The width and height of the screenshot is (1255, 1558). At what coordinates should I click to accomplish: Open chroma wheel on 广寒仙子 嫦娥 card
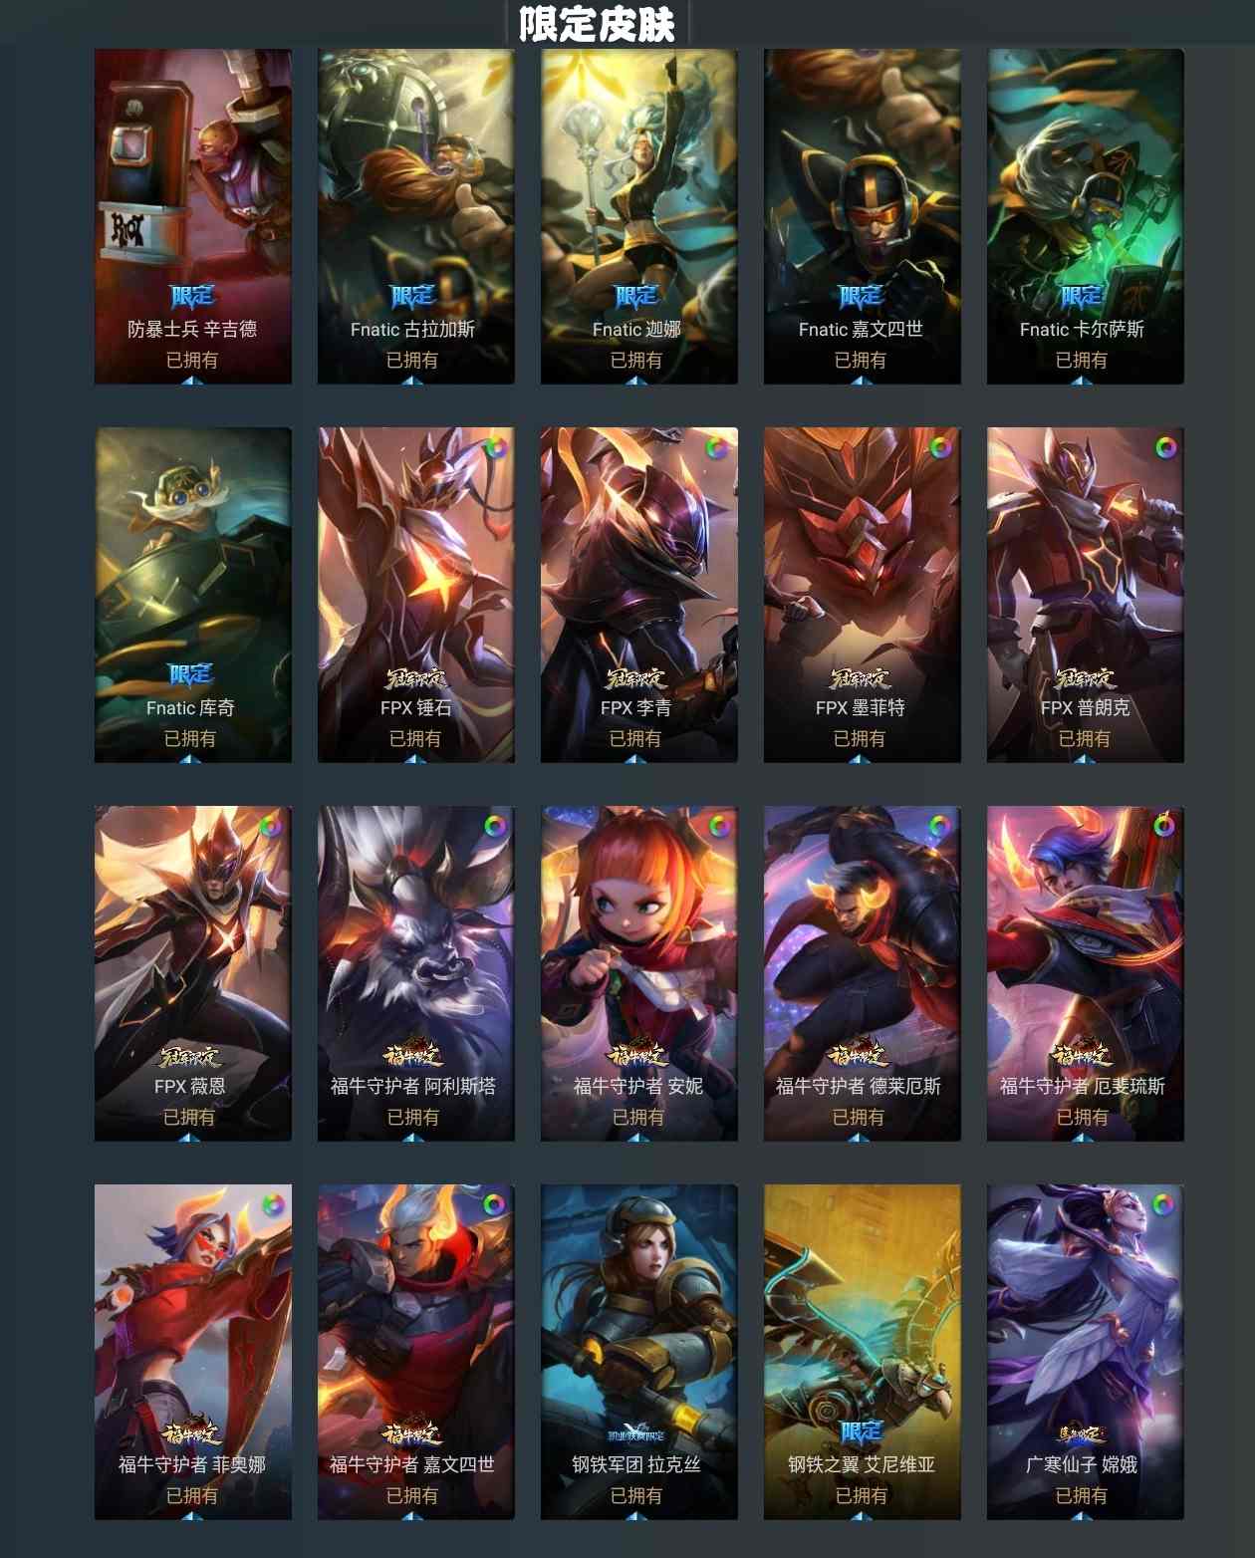click(1162, 1204)
